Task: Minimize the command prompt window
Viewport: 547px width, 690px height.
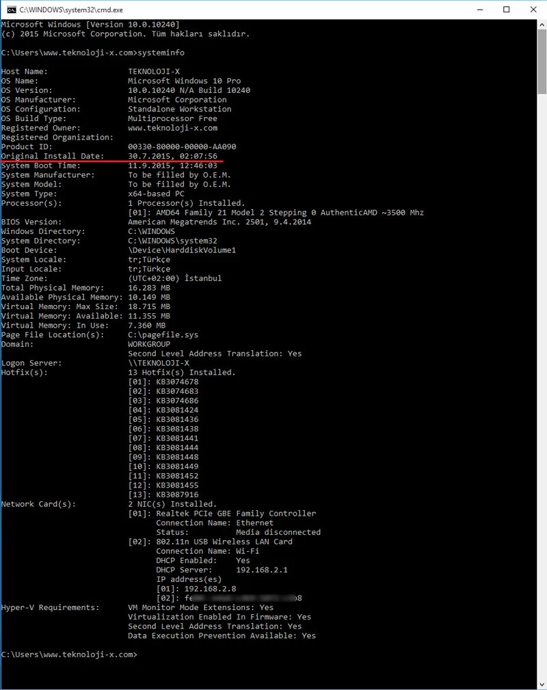Action: (475, 10)
